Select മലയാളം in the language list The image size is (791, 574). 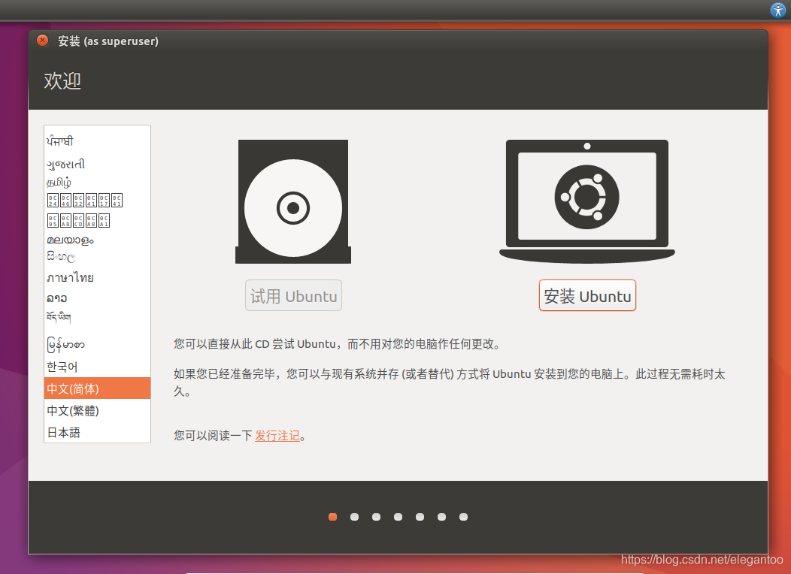pos(97,240)
